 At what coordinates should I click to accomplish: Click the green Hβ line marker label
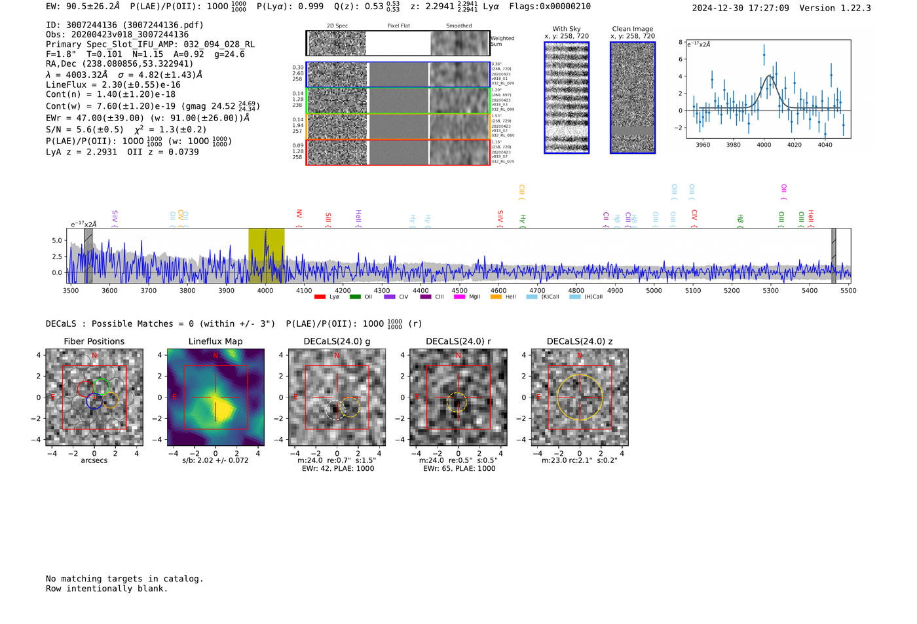click(x=740, y=219)
